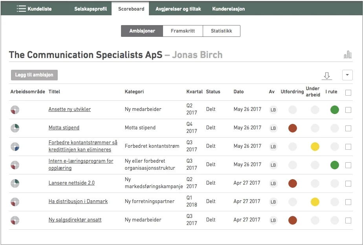Click LB avatar in Ha distribusjon row
The width and height of the screenshot is (363, 245).
pos(273,202)
